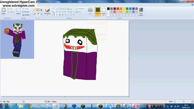Open the Size line thickness menu
The width and height of the screenshot is (194, 109).
[x=90, y=12]
